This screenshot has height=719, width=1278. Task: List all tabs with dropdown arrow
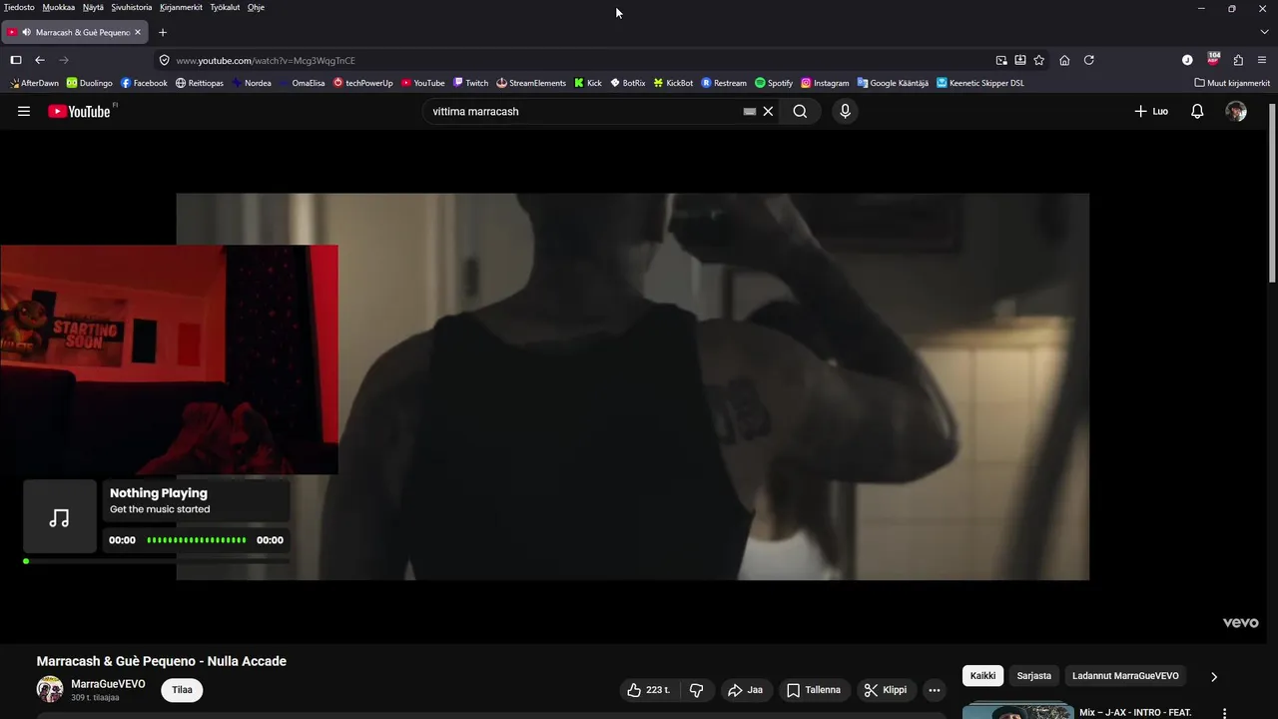point(1264,32)
